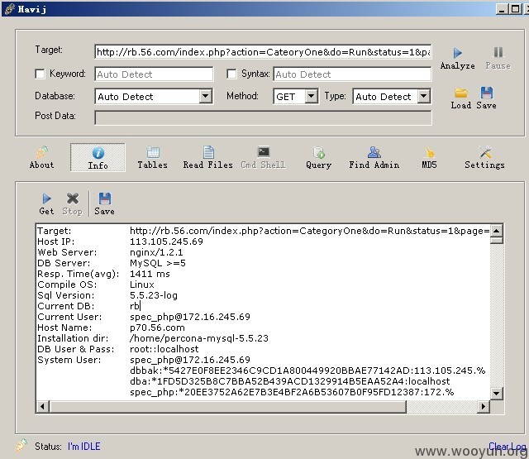Click the Post Data field
The height and width of the screenshot is (459, 529).
tap(263, 117)
